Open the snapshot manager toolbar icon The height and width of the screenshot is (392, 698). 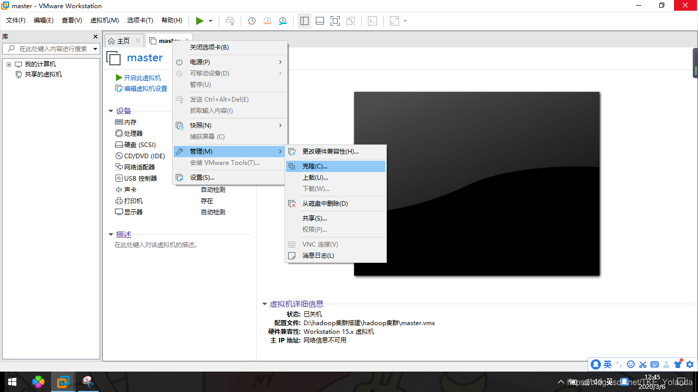coord(283,21)
